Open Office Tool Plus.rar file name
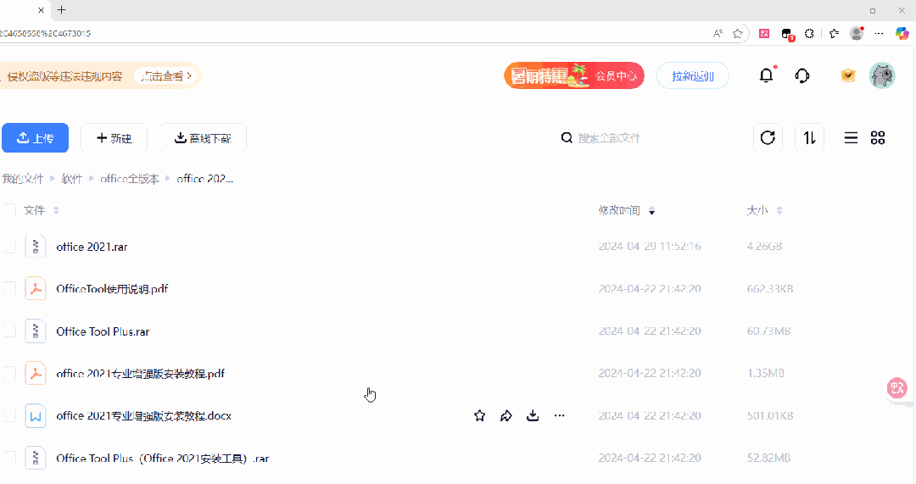 103,331
